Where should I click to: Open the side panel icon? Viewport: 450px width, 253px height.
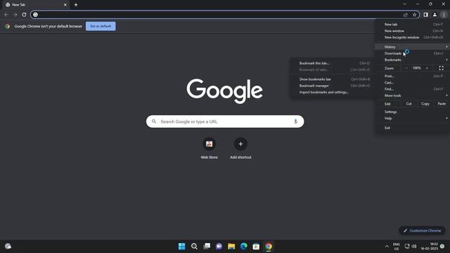[x=425, y=15]
